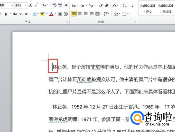Click the Line Spacing icon
The image size is (175, 132).
point(105,14)
